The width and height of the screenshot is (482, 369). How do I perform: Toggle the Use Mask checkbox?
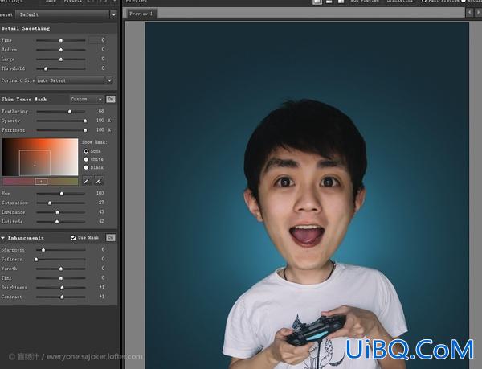[73, 238]
